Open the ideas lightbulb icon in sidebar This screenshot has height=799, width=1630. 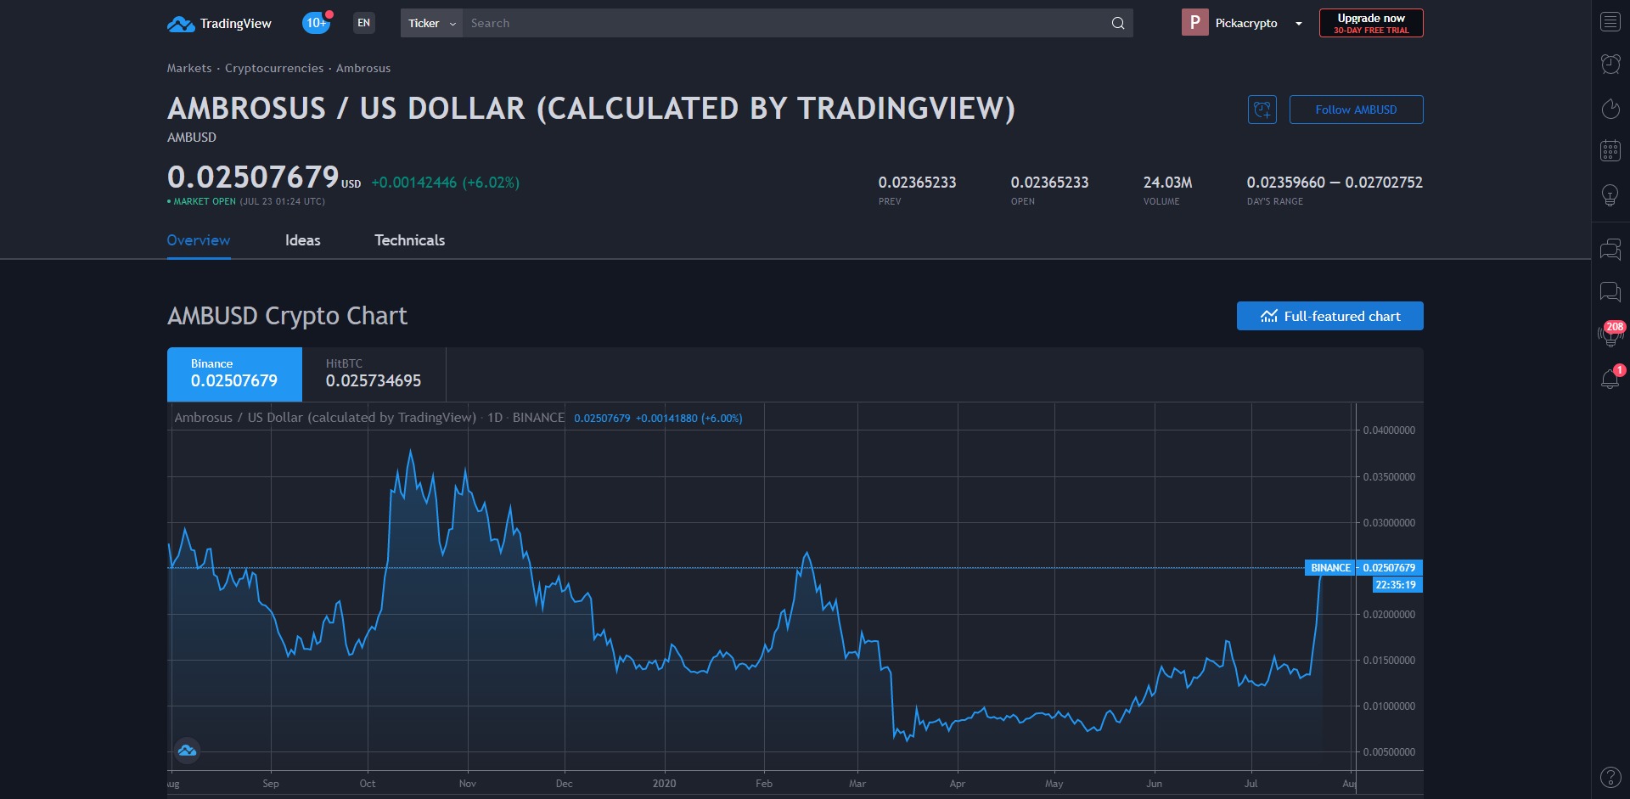click(1610, 195)
